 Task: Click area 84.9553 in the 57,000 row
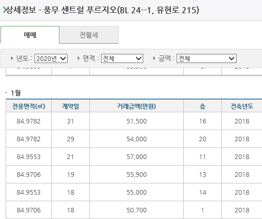coord(28,157)
